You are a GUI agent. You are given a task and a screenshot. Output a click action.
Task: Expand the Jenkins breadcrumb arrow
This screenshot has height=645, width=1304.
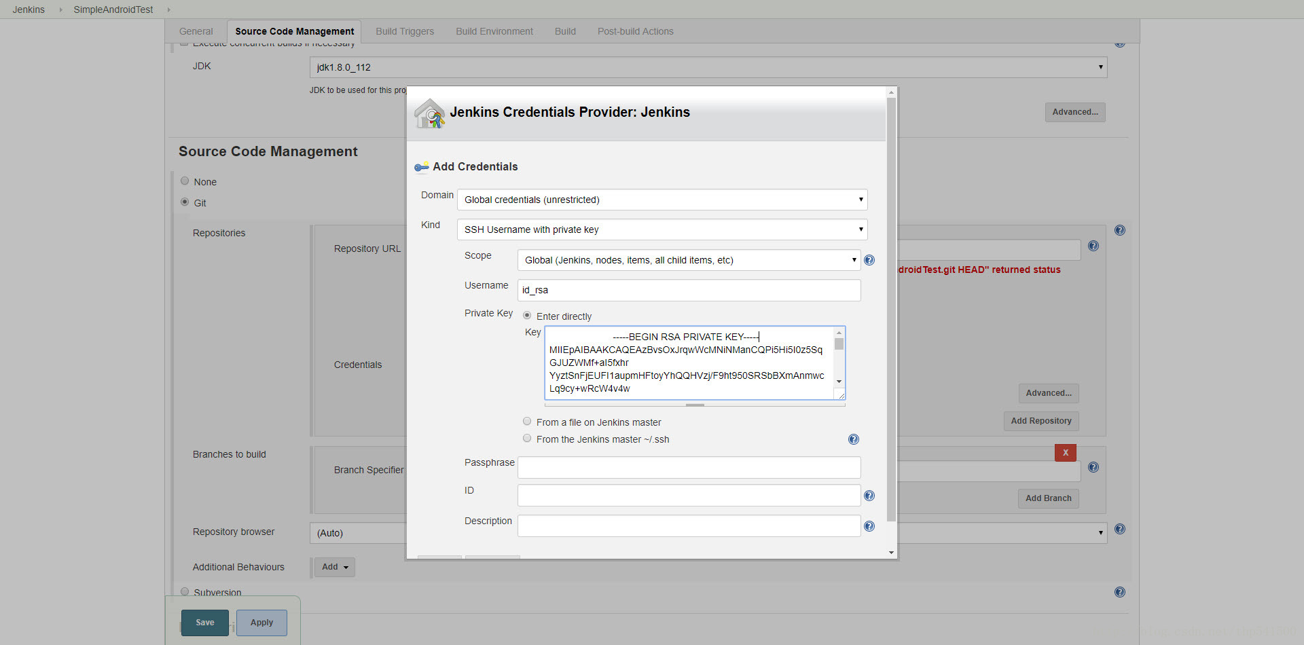[x=60, y=10]
